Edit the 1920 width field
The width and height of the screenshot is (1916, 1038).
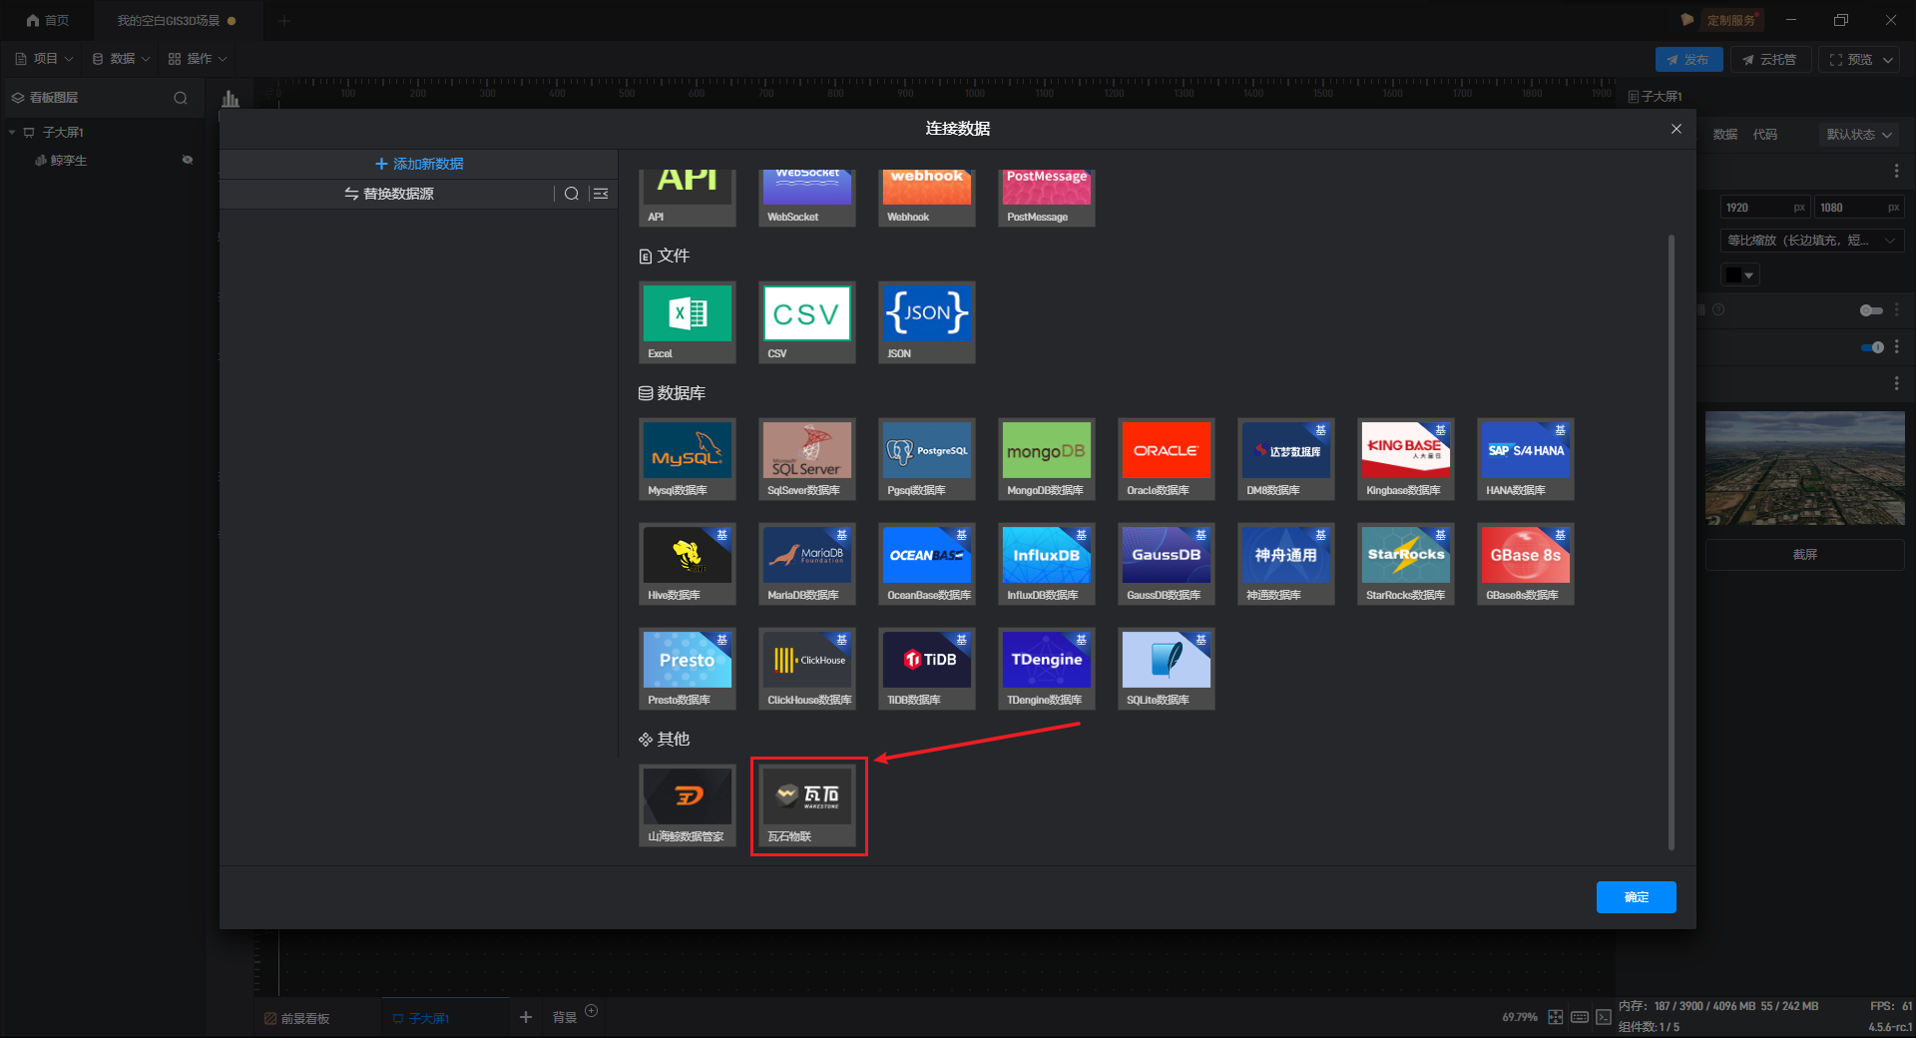pyautogui.click(x=1764, y=208)
